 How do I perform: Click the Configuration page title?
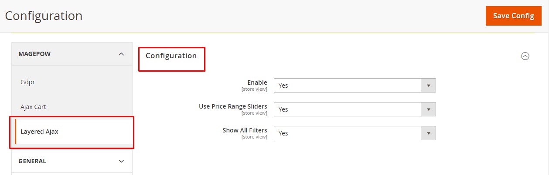[x=44, y=16]
